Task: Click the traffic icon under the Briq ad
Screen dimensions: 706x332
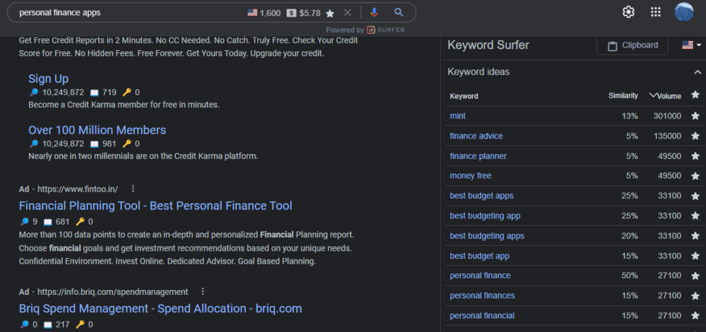Action: (24, 324)
